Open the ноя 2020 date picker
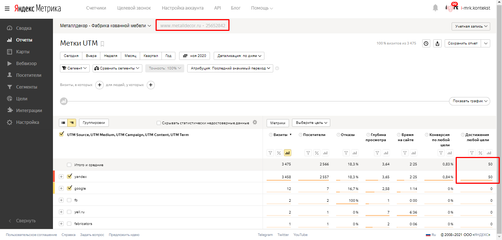502x240 pixels. click(195, 56)
